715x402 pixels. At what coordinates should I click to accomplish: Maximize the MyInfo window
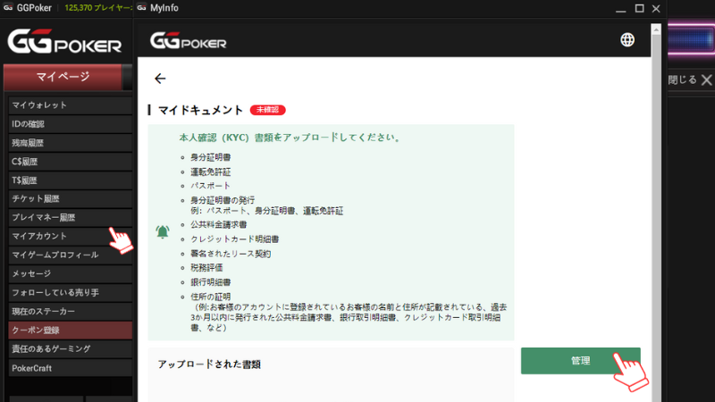(639, 8)
